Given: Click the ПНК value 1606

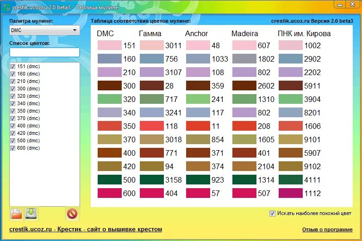Looking at the screenshot, I should point(312,126).
